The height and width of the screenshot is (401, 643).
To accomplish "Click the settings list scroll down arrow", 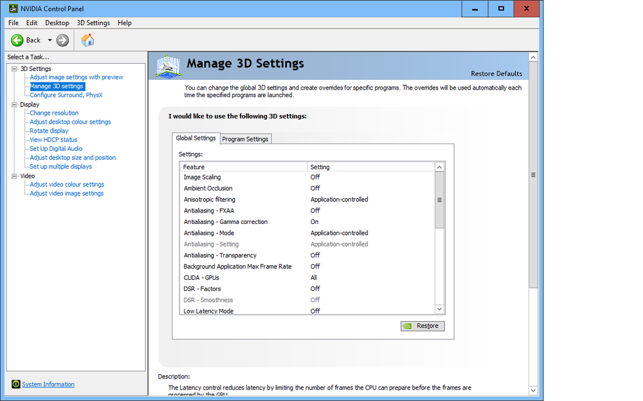I will coord(439,309).
